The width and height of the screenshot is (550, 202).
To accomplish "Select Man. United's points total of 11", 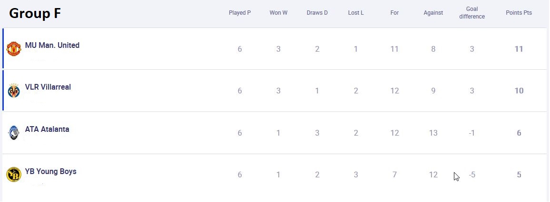I will click(x=519, y=49).
